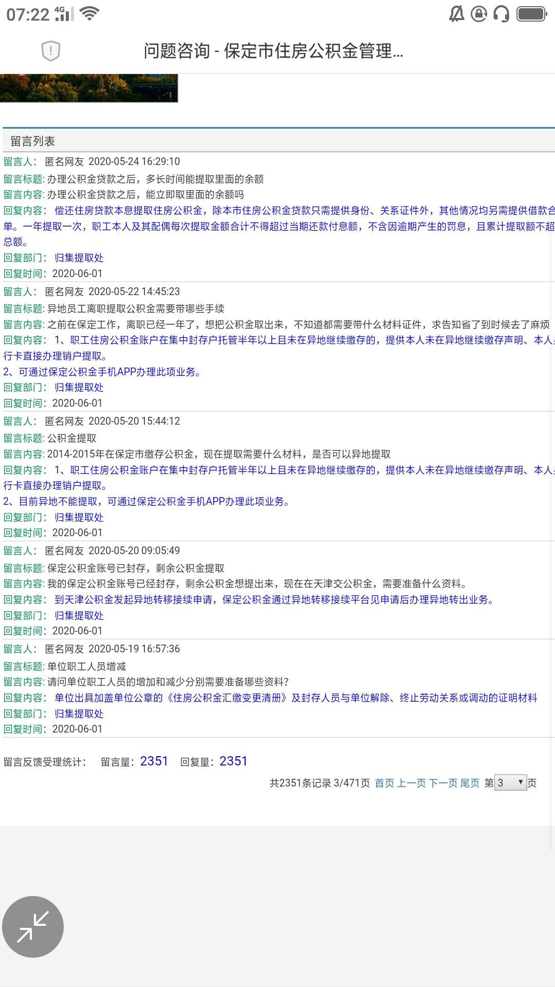The height and width of the screenshot is (987, 555).
Task: Tap the page title 问题咨询 - 保定市住房公积金管理
Action: [273, 51]
